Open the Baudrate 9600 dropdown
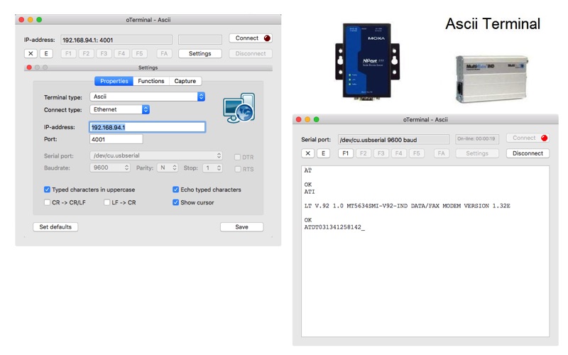This screenshot has height=355, width=568. (x=110, y=168)
